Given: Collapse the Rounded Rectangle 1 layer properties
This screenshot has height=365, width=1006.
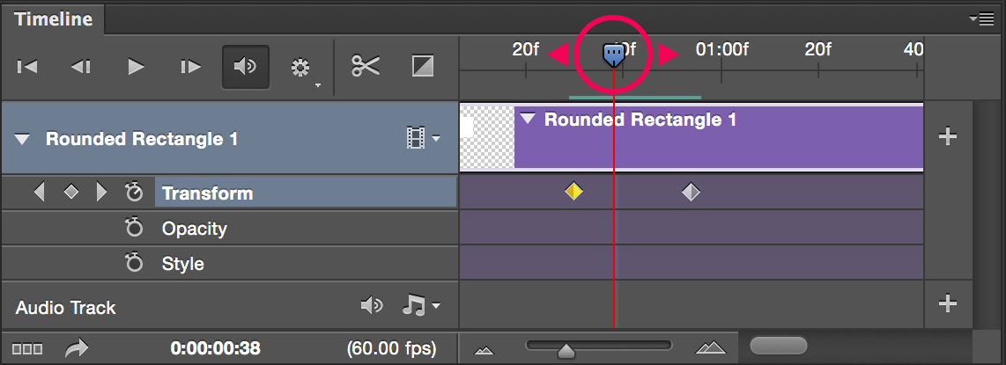Looking at the screenshot, I should click(23, 139).
